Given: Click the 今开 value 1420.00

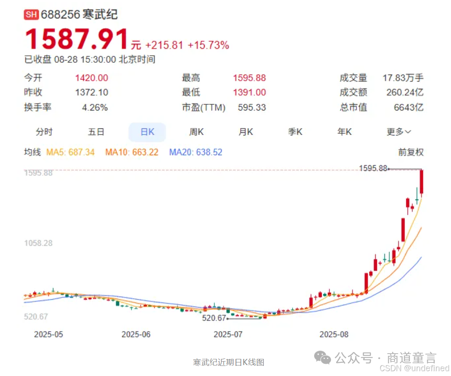Looking at the screenshot, I should [92, 78].
